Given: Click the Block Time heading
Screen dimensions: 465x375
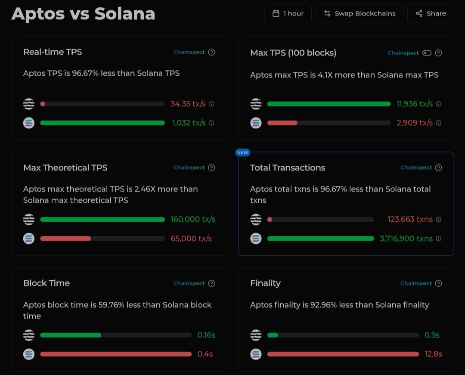Looking at the screenshot, I should [46, 283].
